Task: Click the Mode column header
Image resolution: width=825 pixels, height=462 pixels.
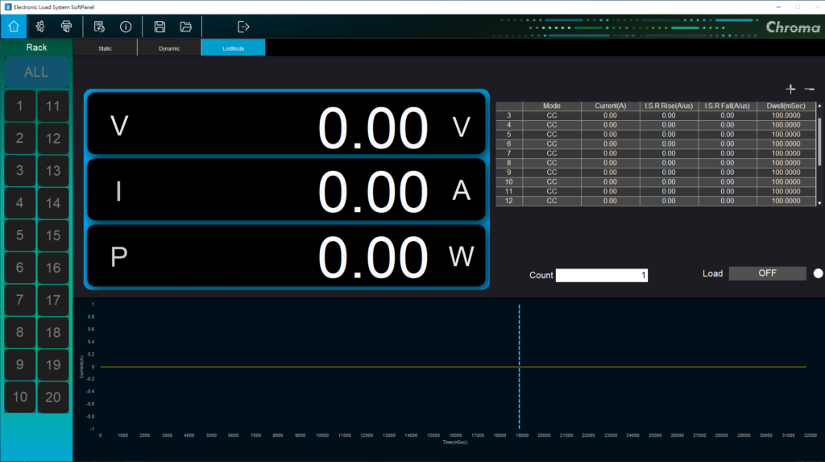Action: (x=551, y=106)
